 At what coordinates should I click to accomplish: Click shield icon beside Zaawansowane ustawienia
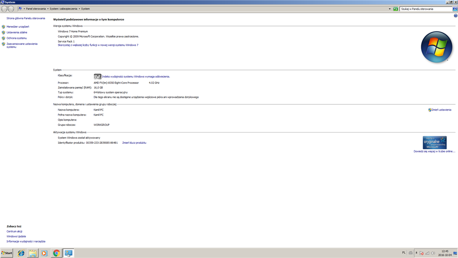coord(4,44)
